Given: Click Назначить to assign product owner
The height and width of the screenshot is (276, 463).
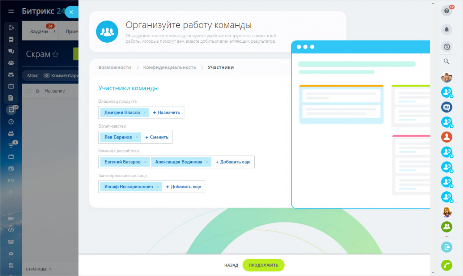Looking at the screenshot, I should [x=167, y=112].
